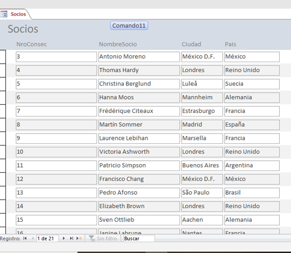Click NroConsec field with value 8
Screen dimensions: 291x253
(x=56, y=125)
